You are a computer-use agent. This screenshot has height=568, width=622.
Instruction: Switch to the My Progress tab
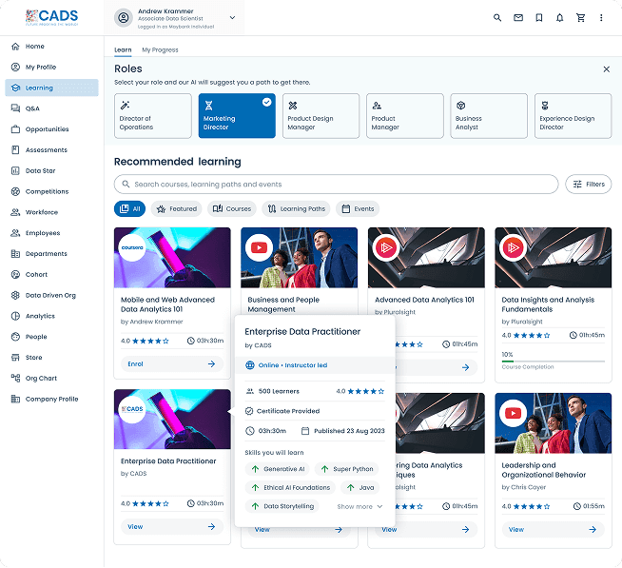[160, 49]
